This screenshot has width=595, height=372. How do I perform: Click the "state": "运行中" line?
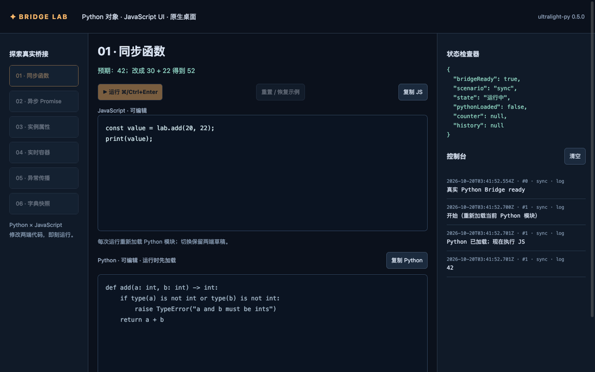[481, 98]
